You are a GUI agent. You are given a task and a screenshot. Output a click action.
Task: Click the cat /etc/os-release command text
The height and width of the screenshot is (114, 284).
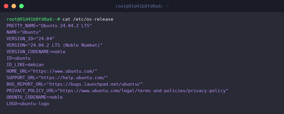pos(88,19)
